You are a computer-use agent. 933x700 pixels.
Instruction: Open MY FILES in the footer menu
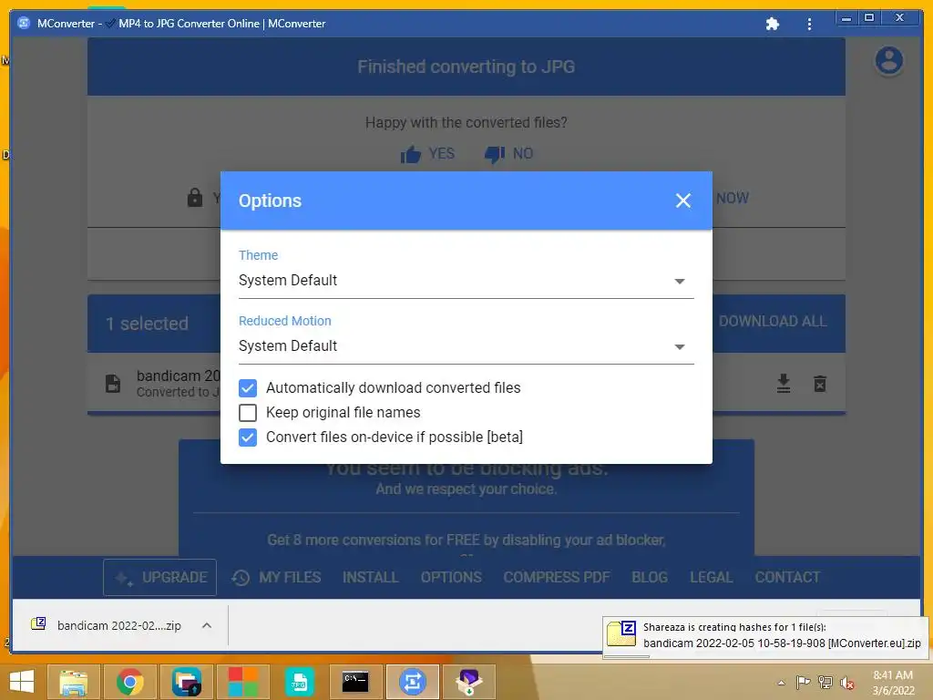276,577
